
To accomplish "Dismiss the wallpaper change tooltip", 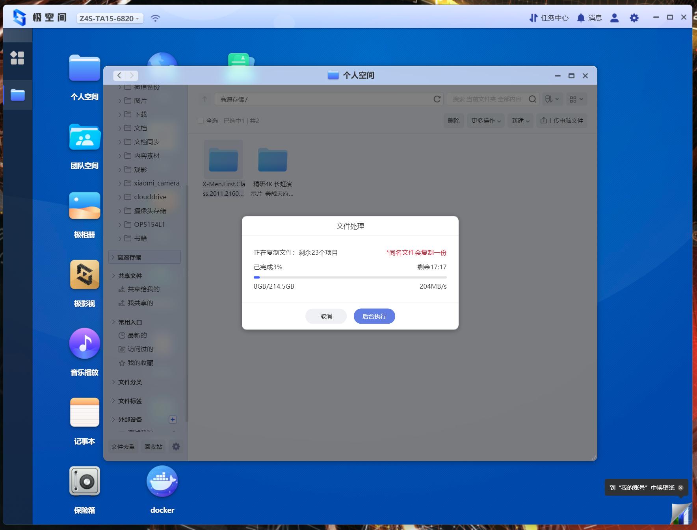I will click(x=680, y=487).
